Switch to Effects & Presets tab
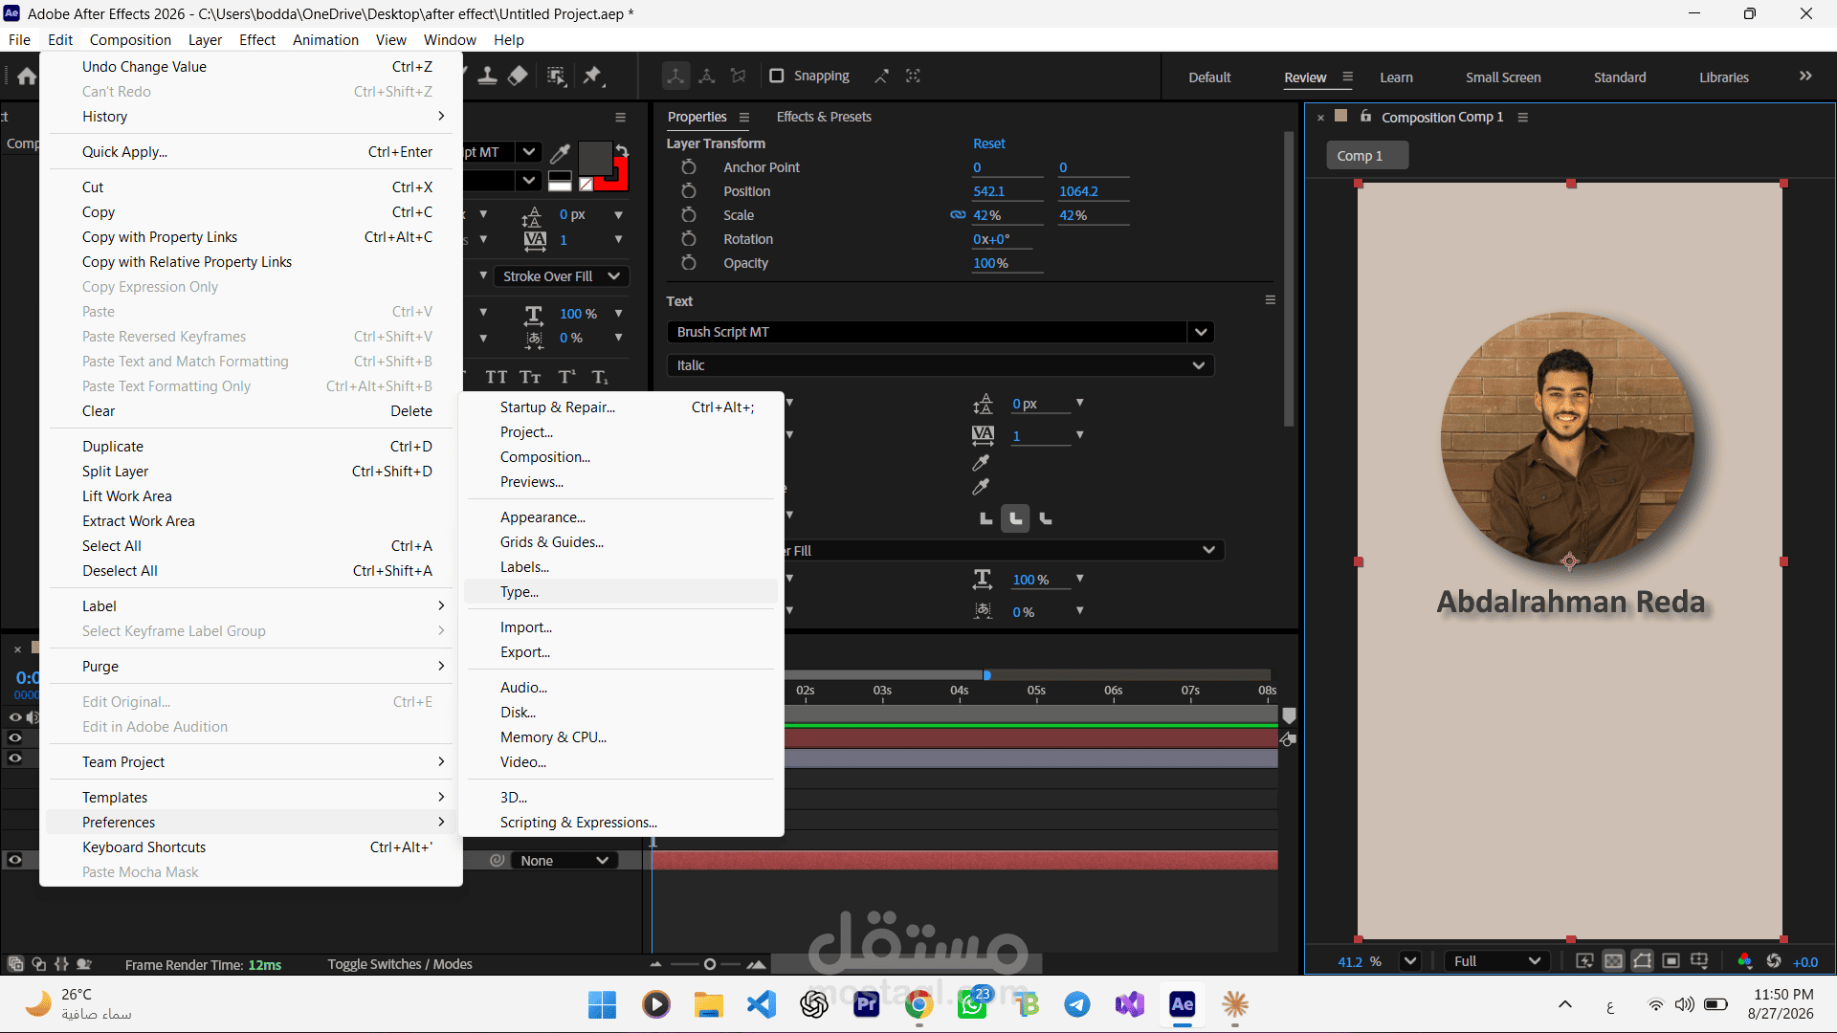The height and width of the screenshot is (1033, 1837). (x=824, y=117)
